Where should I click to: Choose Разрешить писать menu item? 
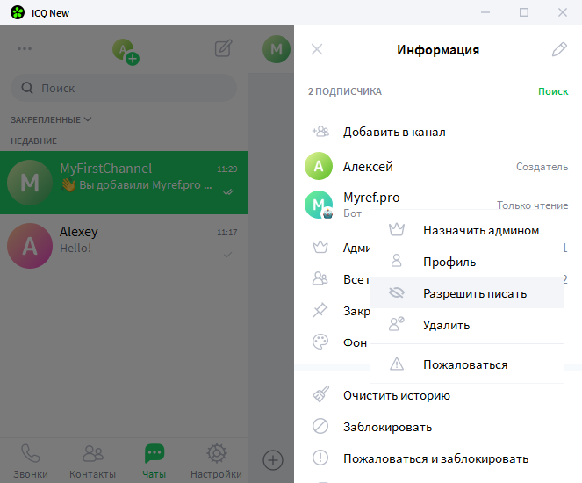point(467,293)
